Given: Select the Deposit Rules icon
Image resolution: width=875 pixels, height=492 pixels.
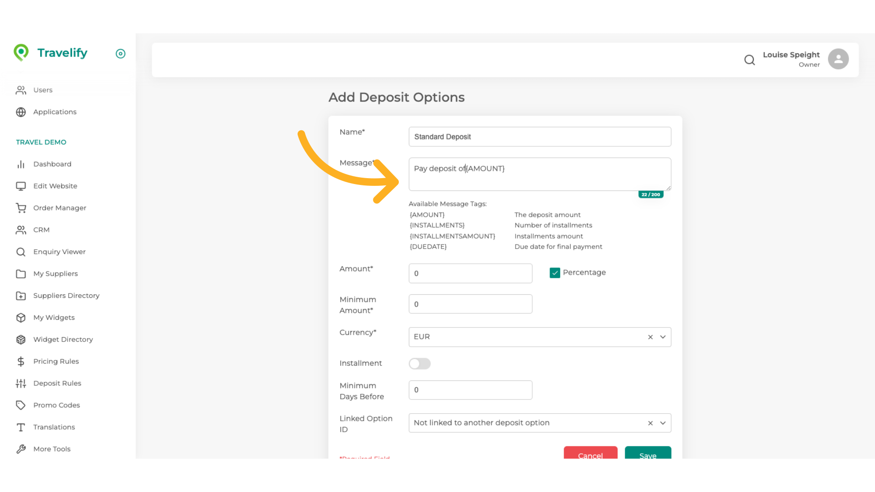Looking at the screenshot, I should click(x=21, y=383).
